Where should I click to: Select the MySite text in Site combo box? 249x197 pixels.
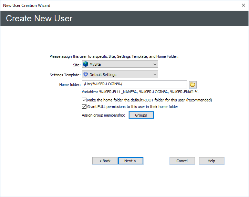click(x=95, y=64)
